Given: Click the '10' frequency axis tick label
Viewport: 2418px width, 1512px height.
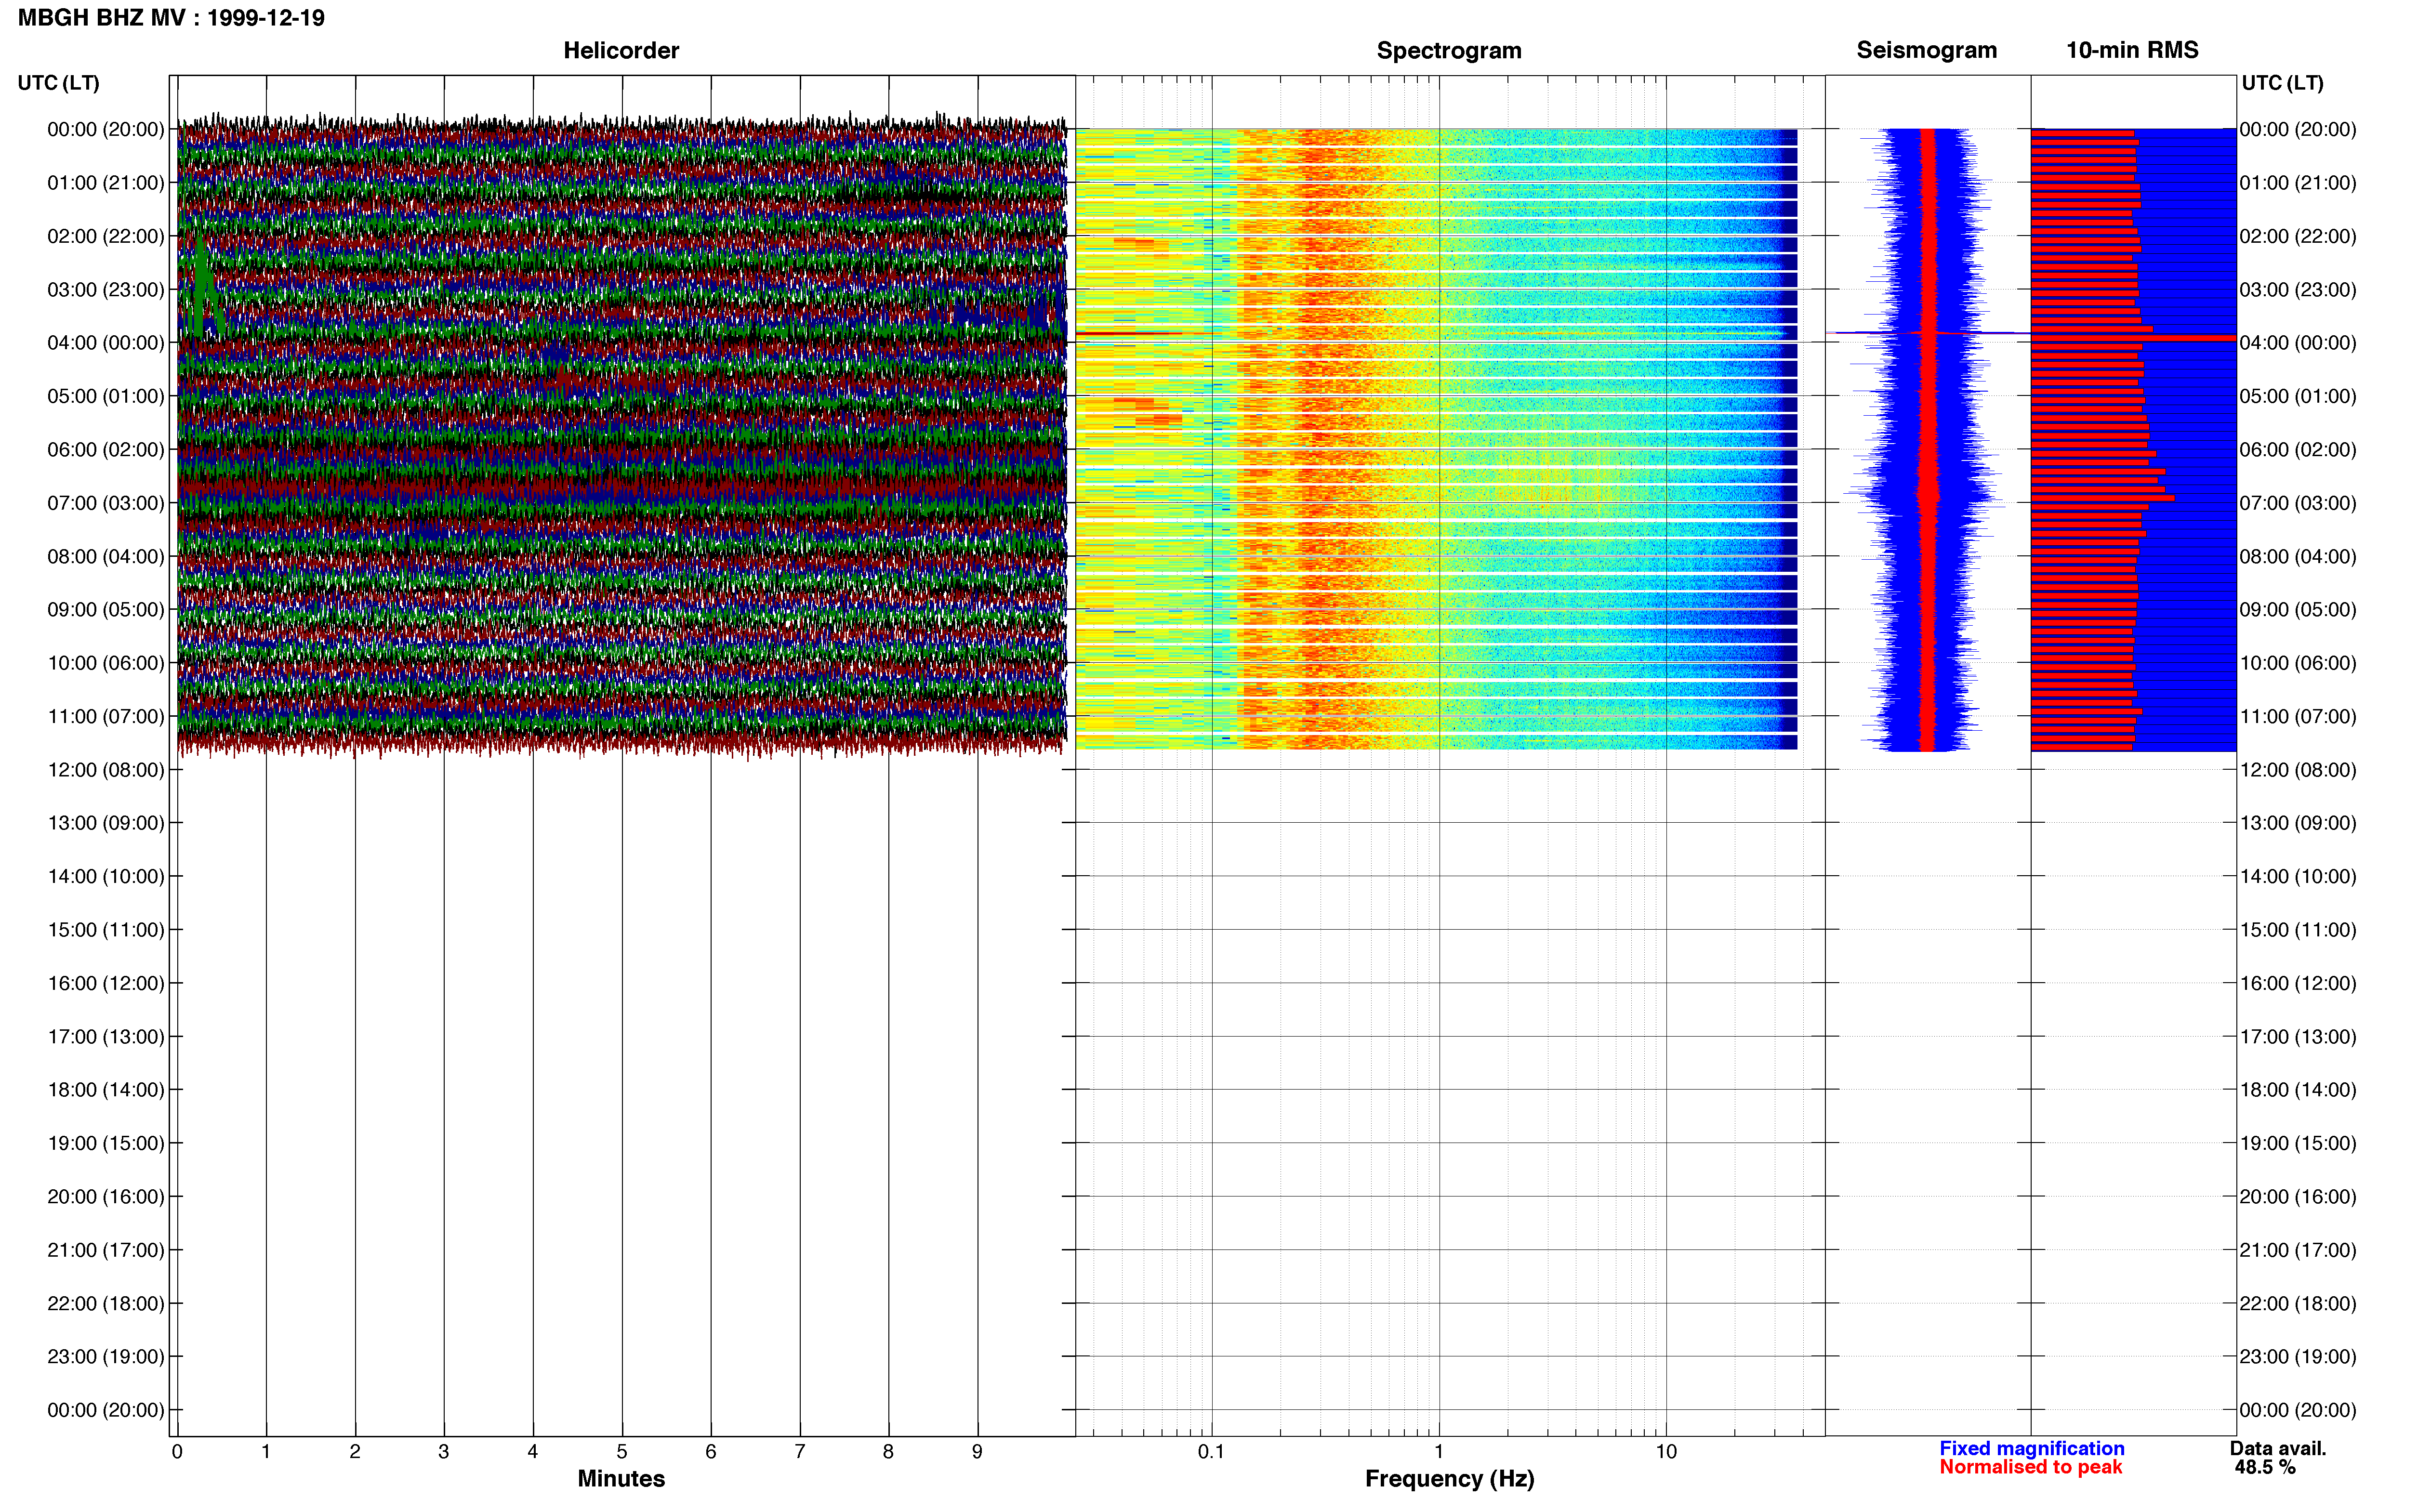Looking at the screenshot, I should point(1666,1452).
